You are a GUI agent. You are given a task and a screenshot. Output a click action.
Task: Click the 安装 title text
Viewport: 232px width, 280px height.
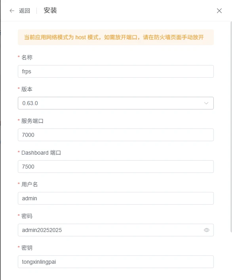[50, 10]
